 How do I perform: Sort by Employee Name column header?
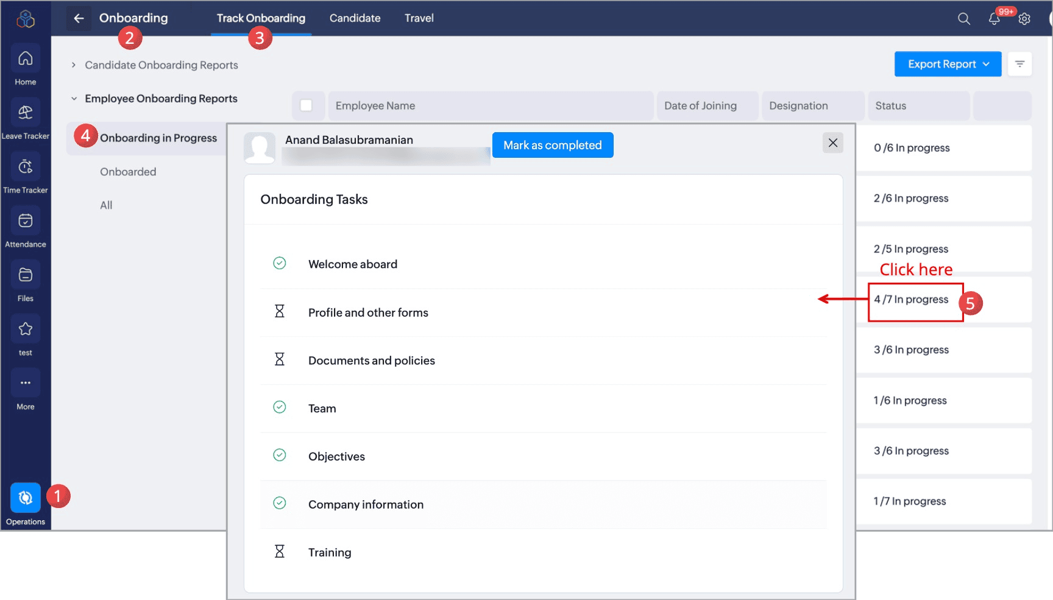[491, 106]
